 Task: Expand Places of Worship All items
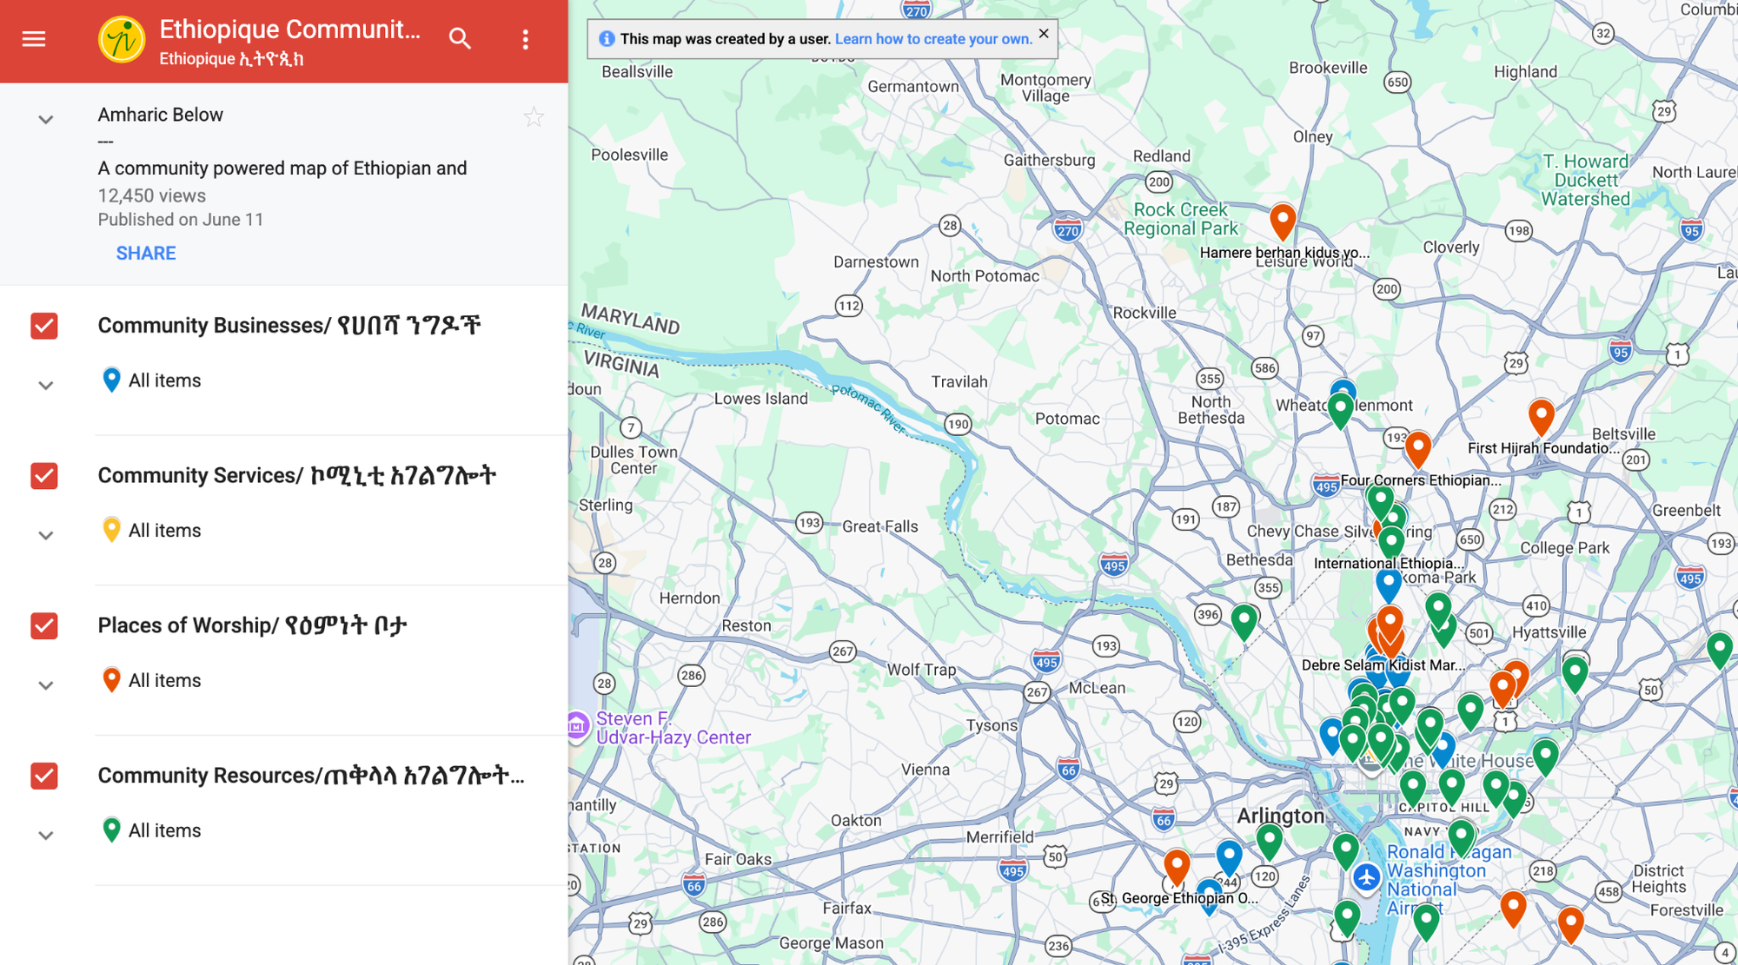(46, 686)
